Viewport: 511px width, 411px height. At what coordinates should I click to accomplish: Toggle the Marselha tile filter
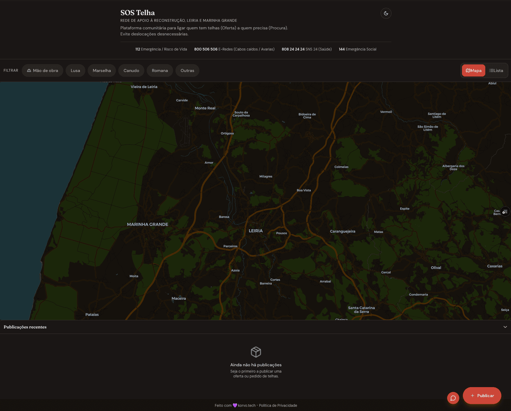tap(102, 70)
